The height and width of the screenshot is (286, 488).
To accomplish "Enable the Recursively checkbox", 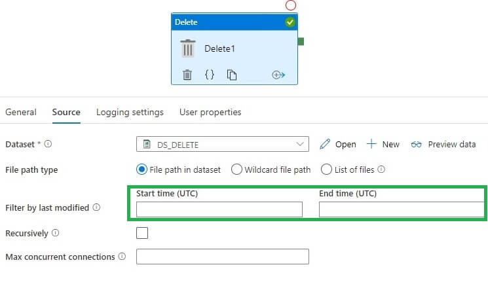I will coord(142,233).
